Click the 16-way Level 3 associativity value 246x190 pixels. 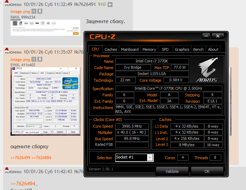214,145
